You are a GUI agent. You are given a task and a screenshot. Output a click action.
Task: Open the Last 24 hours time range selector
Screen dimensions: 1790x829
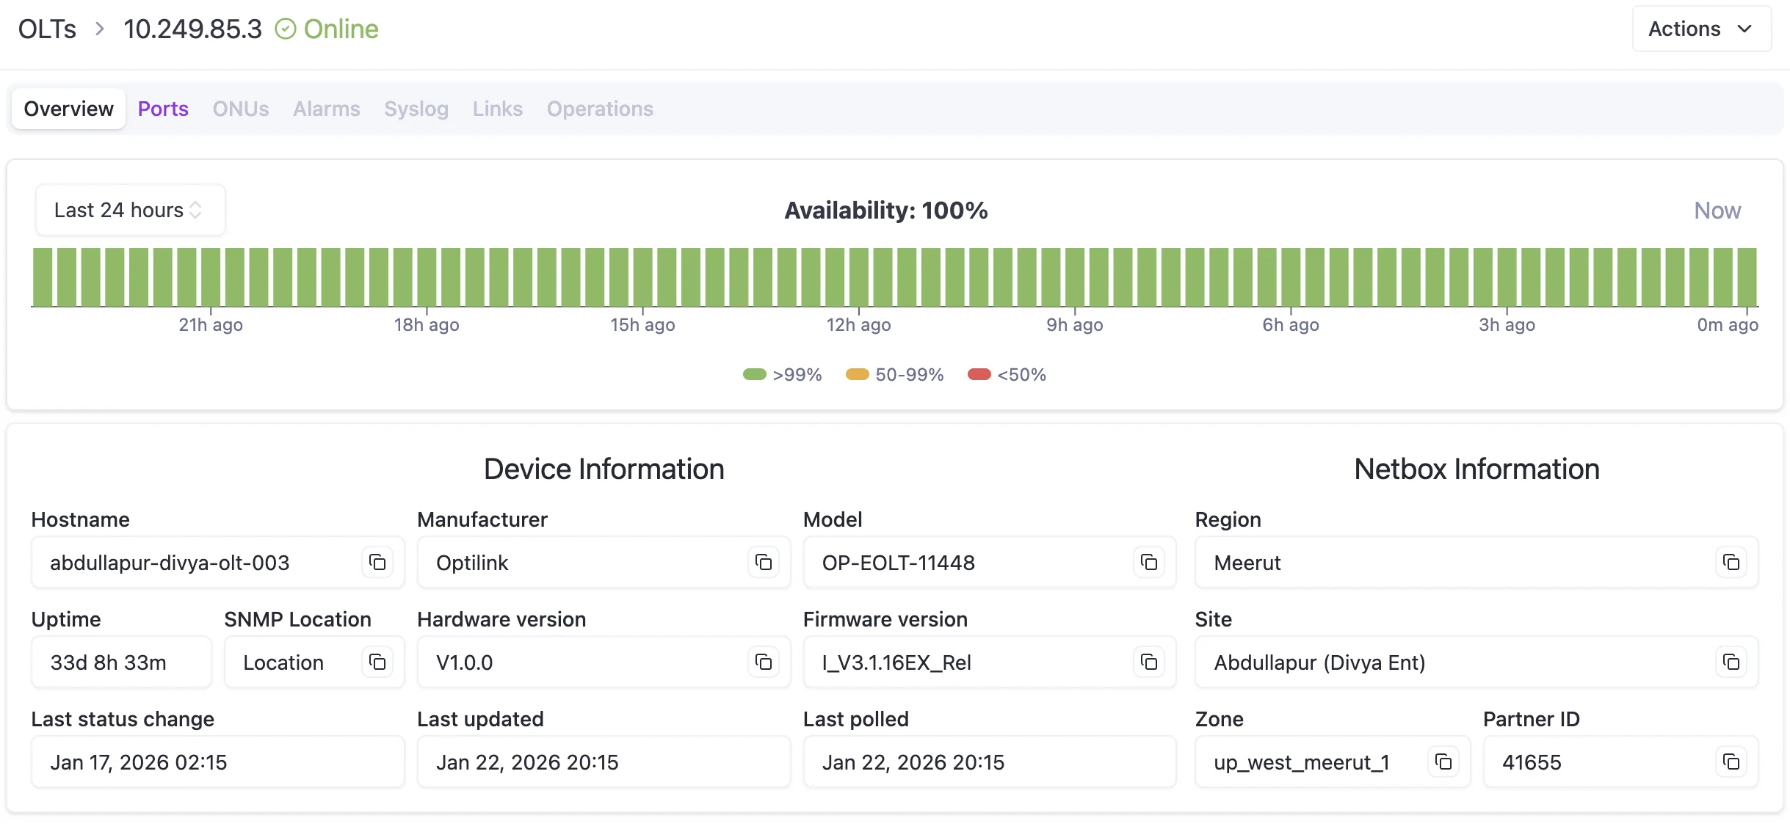(130, 210)
